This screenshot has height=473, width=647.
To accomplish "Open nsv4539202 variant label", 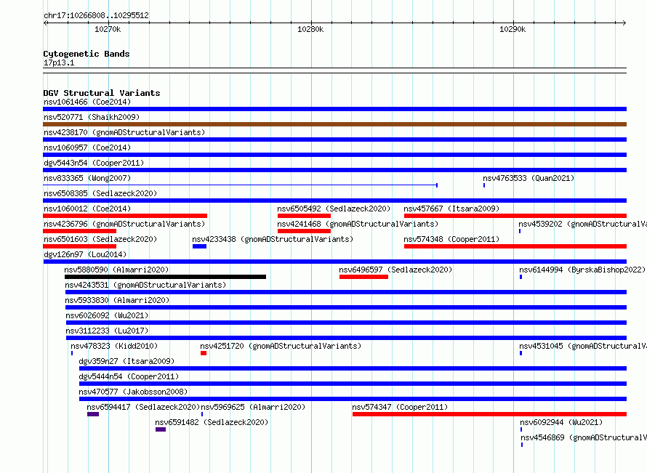I will (x=582, y=224).
